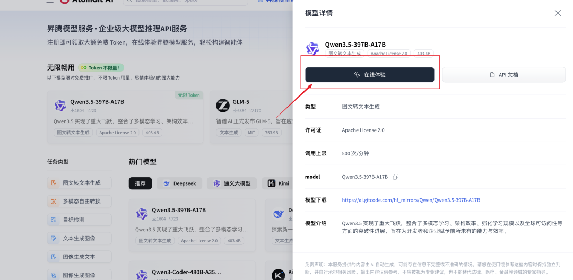This screenshot has height=280, width=573.
Task: Select the Apache License 2.0 value in the 许可证 row
Action: click(363, 130)
